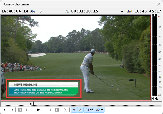Click the Start timecode 16:45:45:17 field
The height and width of the screenshot is (114, 163).
(x=148, y=11)
